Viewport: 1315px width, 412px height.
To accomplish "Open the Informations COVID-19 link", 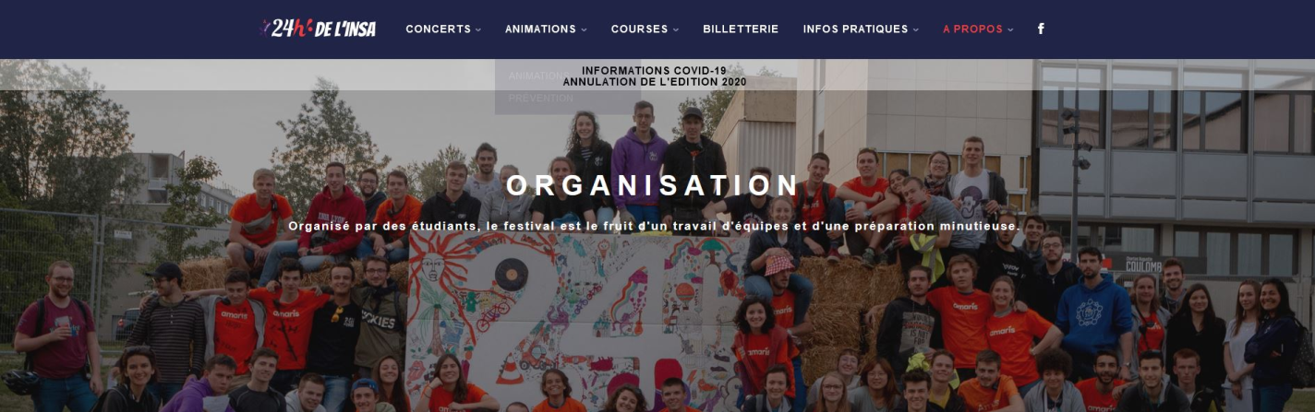I will [654, 70].
